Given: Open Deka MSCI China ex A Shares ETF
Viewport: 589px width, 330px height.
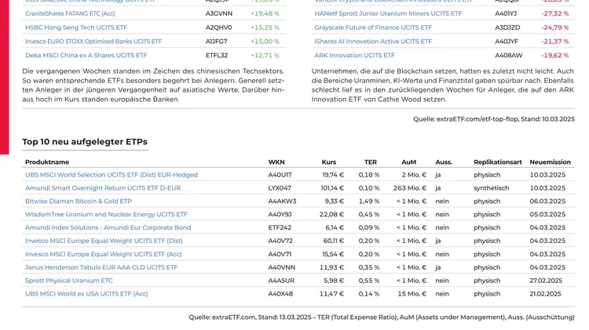Looking at the screenshot, I should (86, 55).
